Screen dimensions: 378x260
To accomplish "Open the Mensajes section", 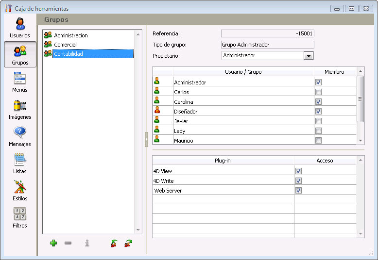I will click(x=20, y=136).
